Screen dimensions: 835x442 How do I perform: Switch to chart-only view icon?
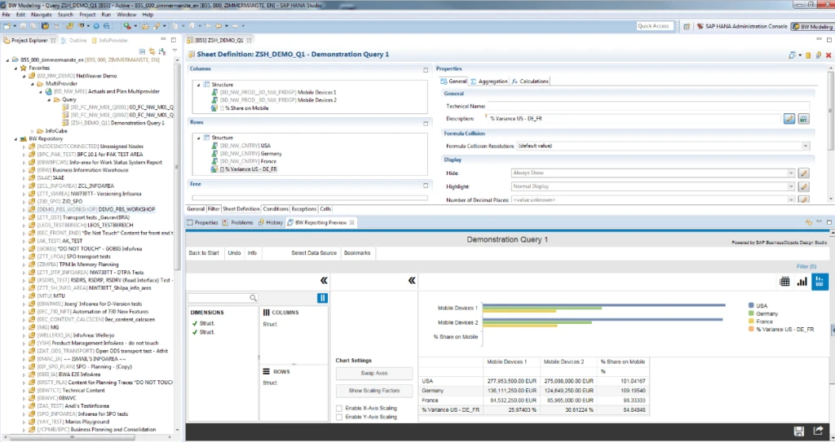click(802, 282)
